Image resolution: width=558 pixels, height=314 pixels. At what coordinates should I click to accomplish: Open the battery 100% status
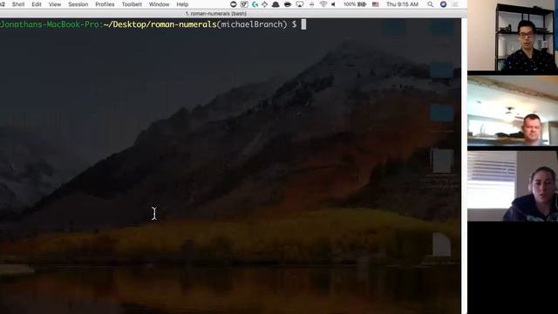(355, 4)
